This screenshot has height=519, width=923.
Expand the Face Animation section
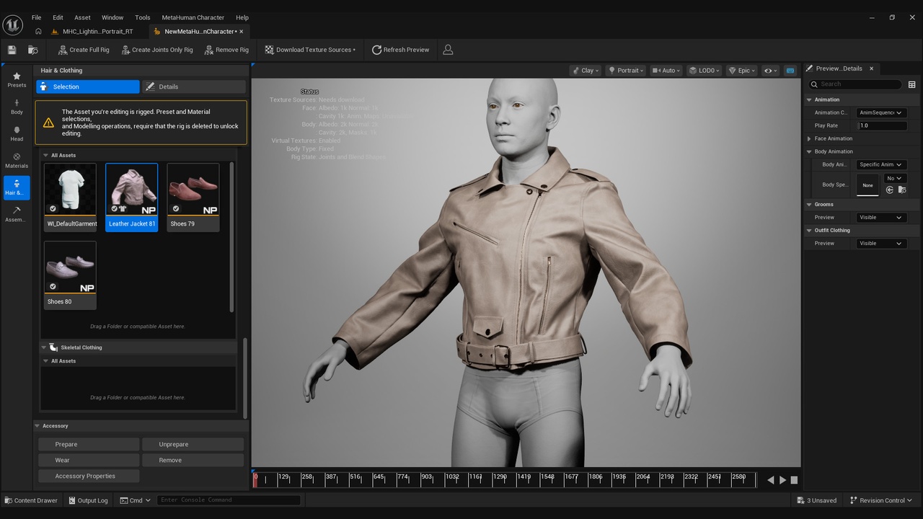(809, 138)
